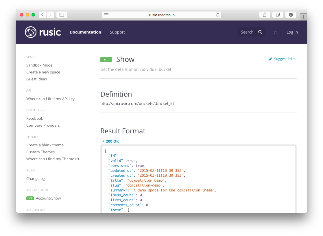This screenshot has height=236, width=323.
Task: Click the Safari back arrow button
Action: pyautogui.click(x=43, y=15)
